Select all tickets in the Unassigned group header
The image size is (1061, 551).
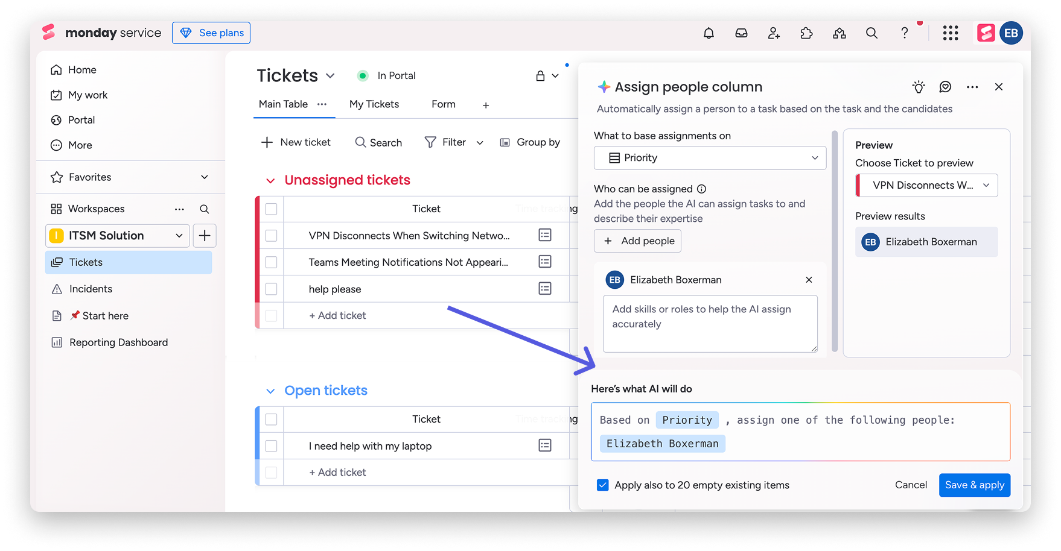(271, 209)
